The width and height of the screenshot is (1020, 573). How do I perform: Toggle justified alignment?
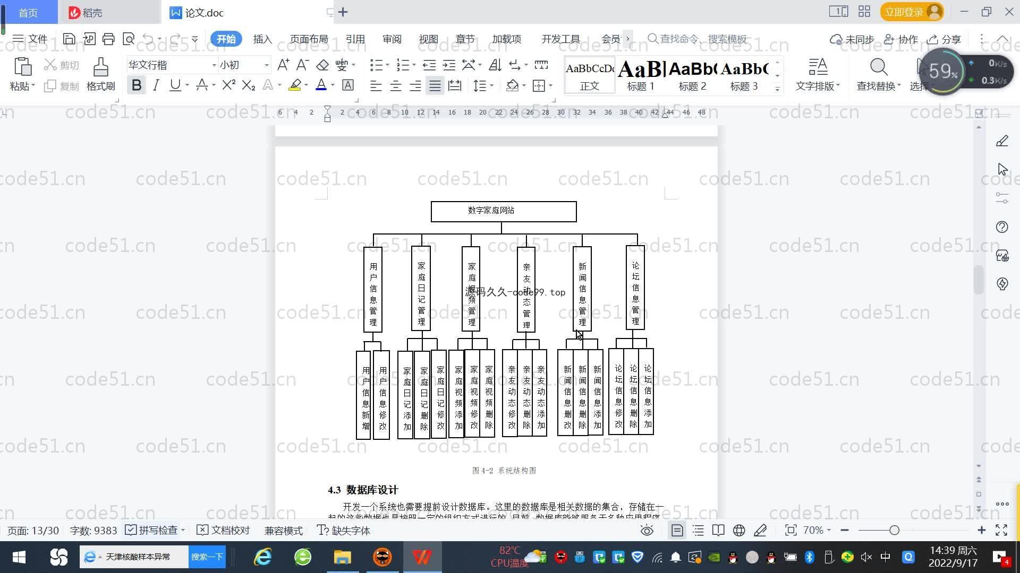435,85
